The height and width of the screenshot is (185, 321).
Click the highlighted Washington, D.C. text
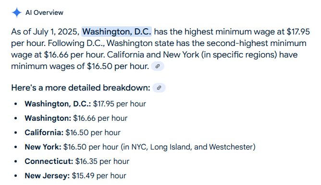pyautogui.click(x=116, y=32)
